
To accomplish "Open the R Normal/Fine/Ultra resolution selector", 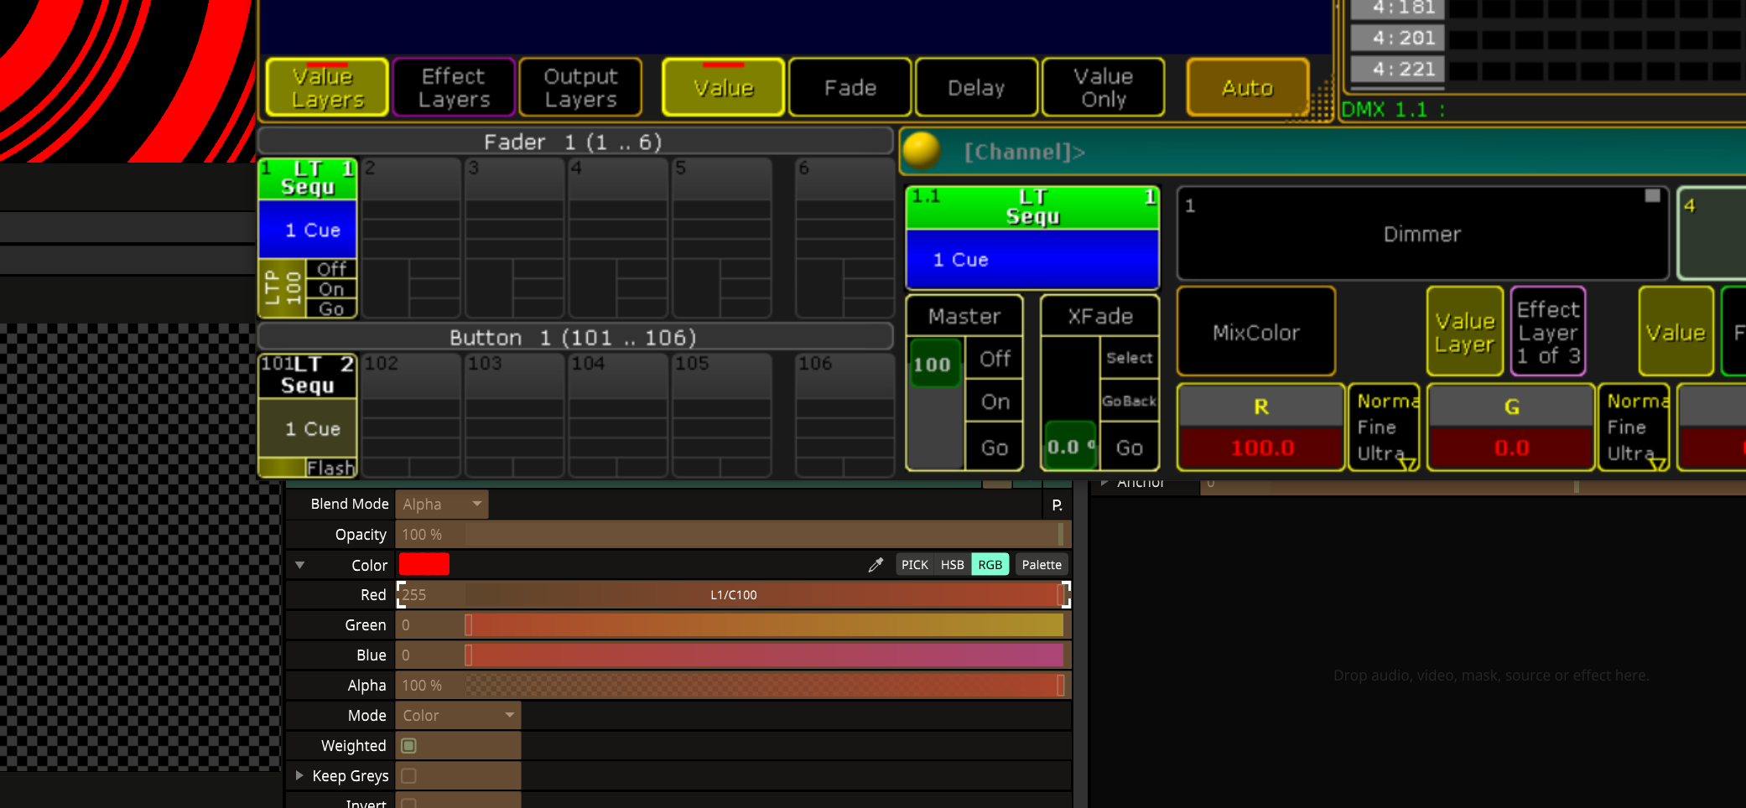I will coord(1384,427).
